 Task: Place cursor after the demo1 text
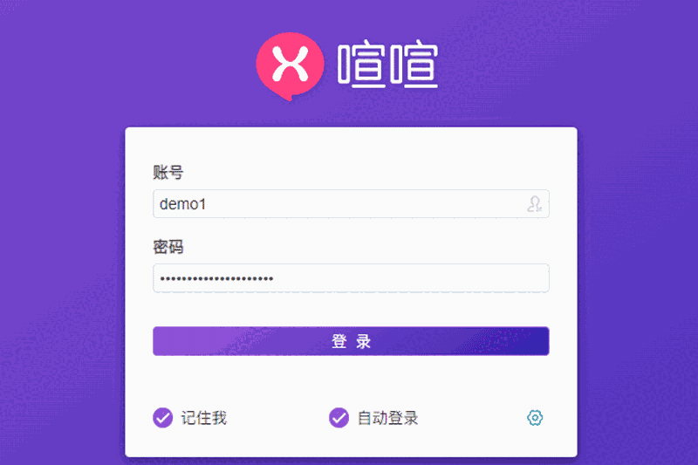click(x=208, y=204)
